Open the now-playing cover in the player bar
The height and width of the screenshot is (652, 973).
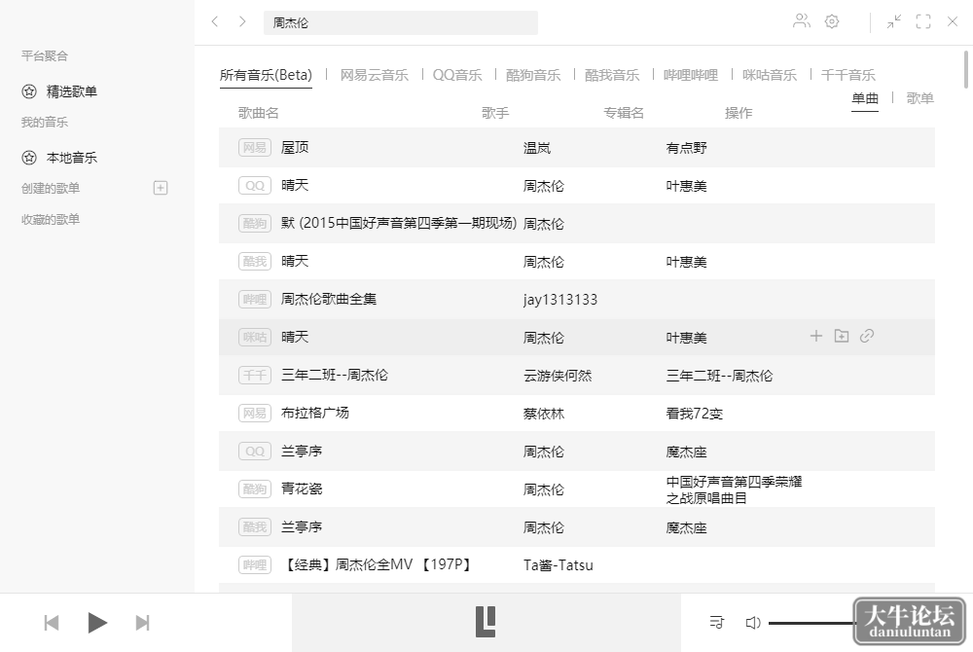[486, 622]
